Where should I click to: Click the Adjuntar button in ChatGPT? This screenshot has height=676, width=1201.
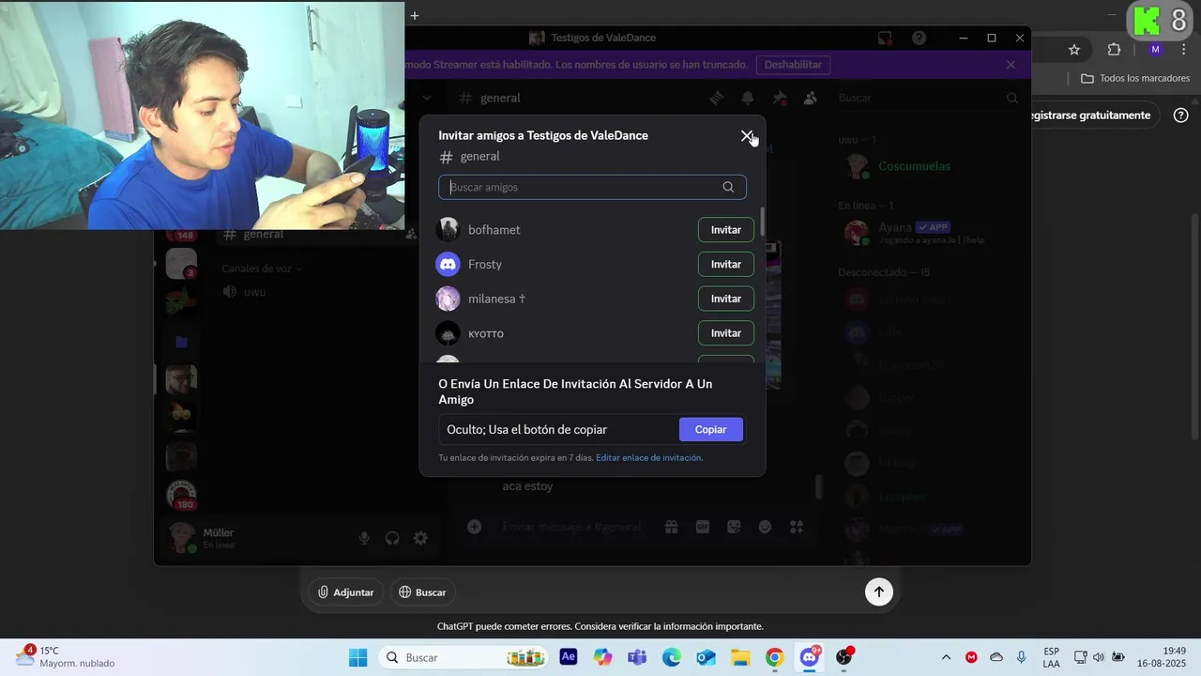coord(346,592)
